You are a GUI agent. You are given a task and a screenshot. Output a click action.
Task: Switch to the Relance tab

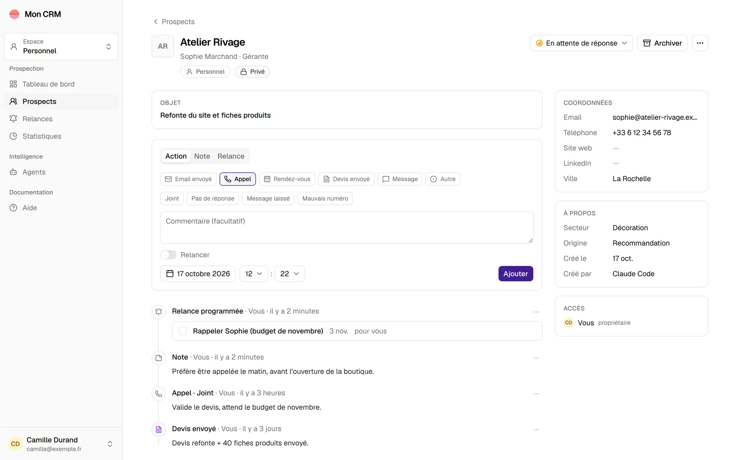click(x=231, y=156)
